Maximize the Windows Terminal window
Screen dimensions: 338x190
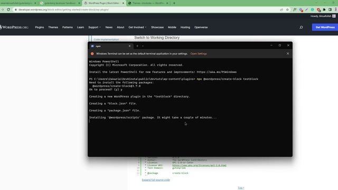click(280, 45)
